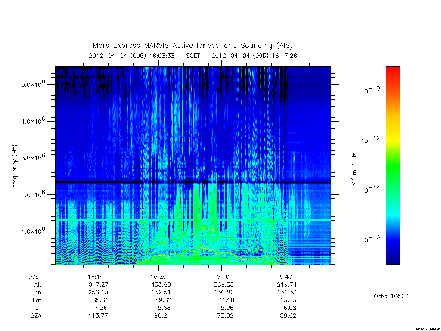Viewport: 441px width, 331px height.
Task: Click altitude value '389.58'
Action: pyautogui.click(x=224, y=284)
